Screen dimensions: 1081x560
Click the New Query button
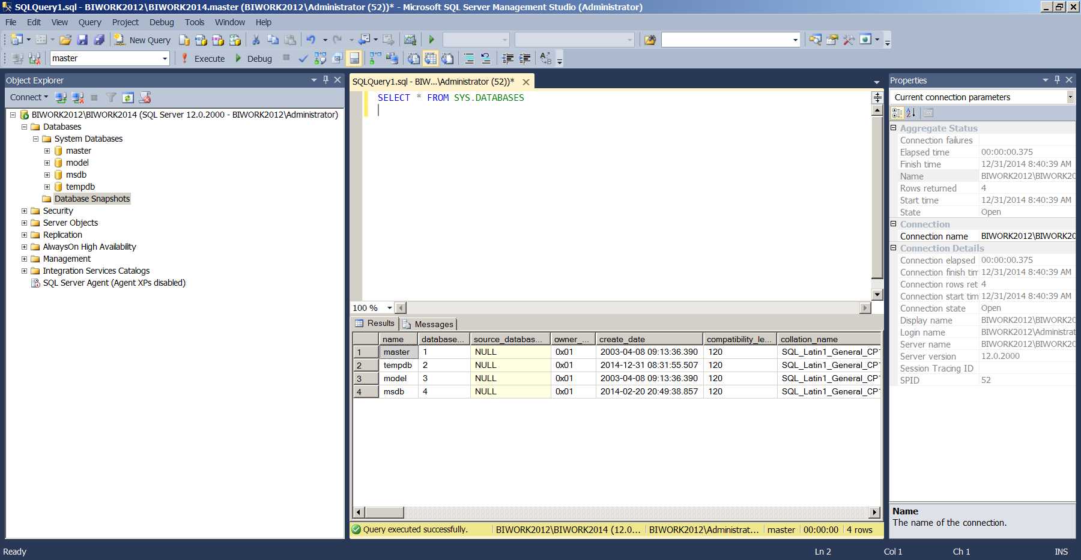coord(143,40)
